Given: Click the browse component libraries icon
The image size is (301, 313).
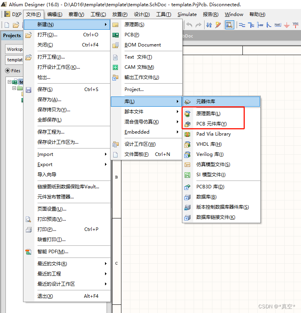Looking at the screenshot, I should pyautogui.click(x=230, y=25).
